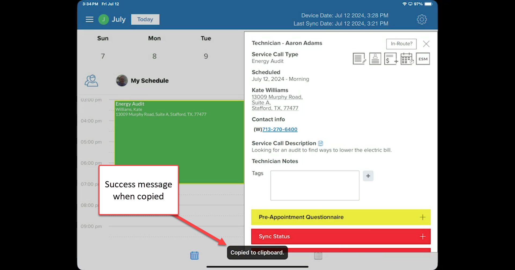Screen dimensions: 515x270
Task: Close the service call details panel
Action: tap(426, 44)
